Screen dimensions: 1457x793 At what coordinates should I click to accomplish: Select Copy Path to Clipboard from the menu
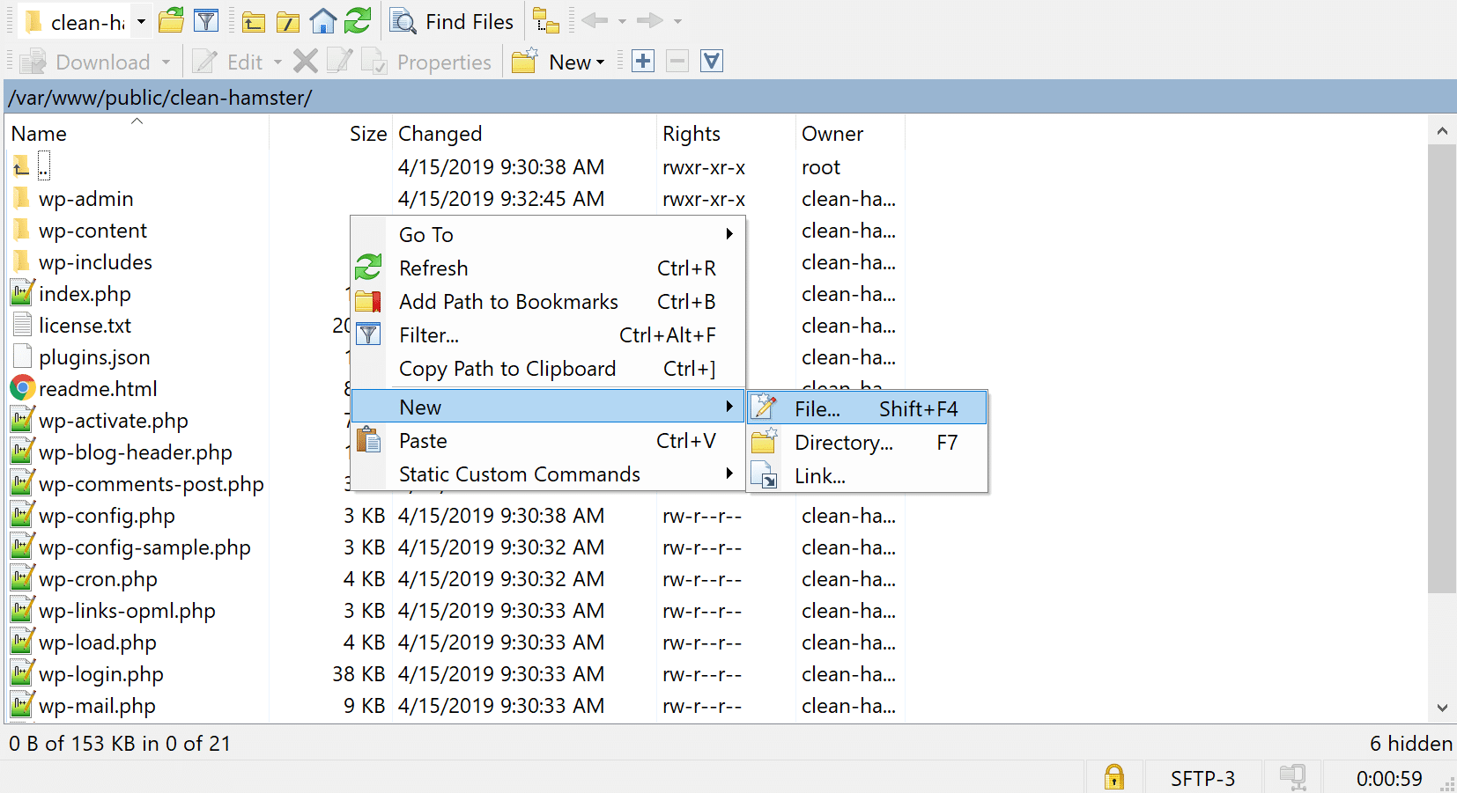pyautogui.click(x=507, y=369)
